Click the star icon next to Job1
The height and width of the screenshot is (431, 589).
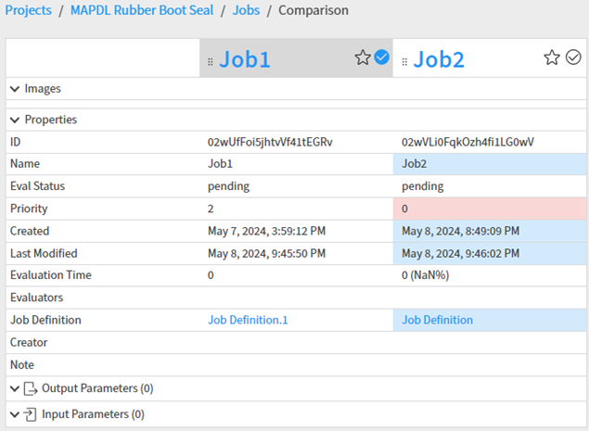point(363,58)
